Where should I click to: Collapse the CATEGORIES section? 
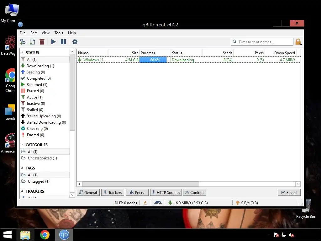(22, 145)
